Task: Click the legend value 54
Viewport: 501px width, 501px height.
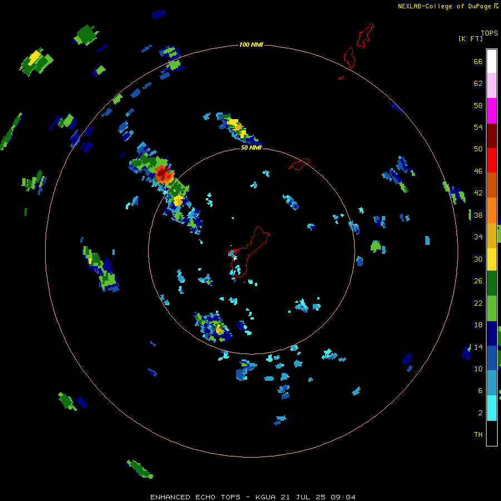Action: click(x=478, y=127)
